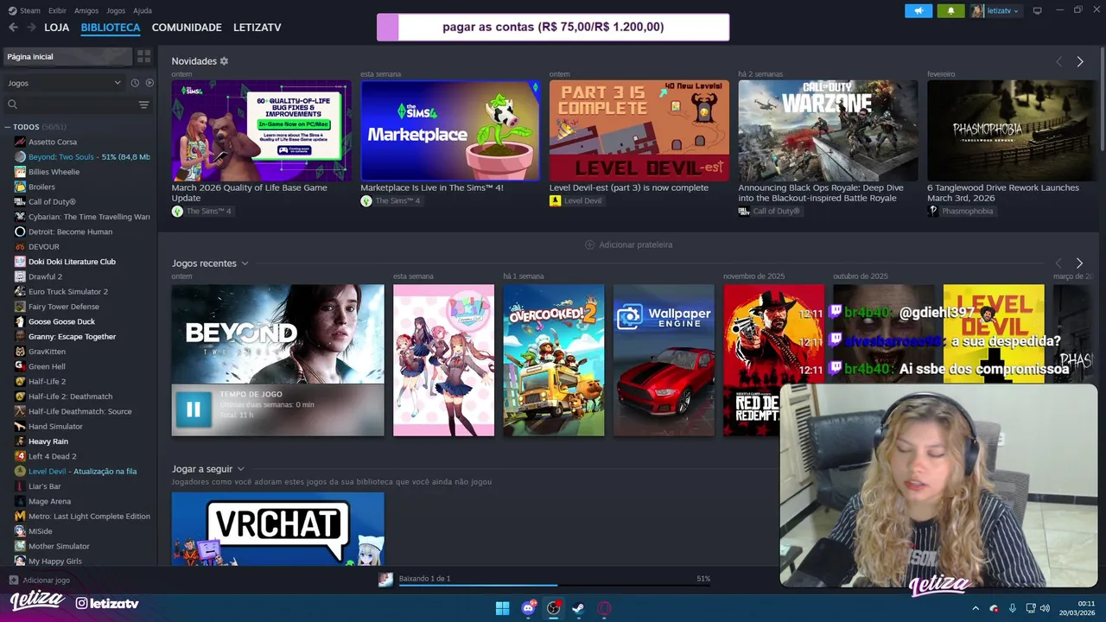The height and width of the screenshot is (622, 1106).
Task: Click the Left 4 Dead 2 list icon
Action: (20, 456)
